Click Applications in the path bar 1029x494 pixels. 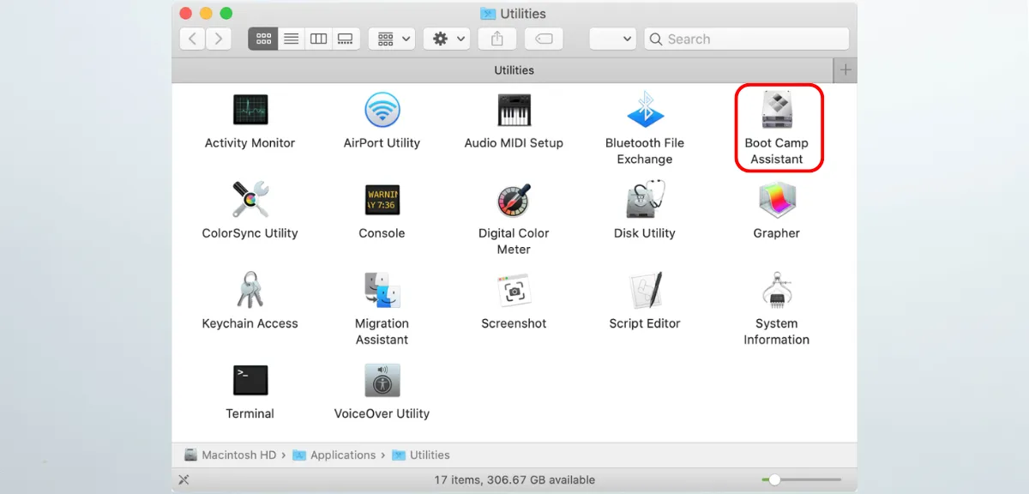342,455
